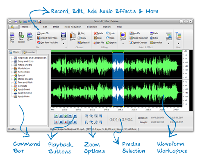Click the Speed Change icon
Viewport: 200px width, 162px height.
pyautogui.click(x=131, y=43)
